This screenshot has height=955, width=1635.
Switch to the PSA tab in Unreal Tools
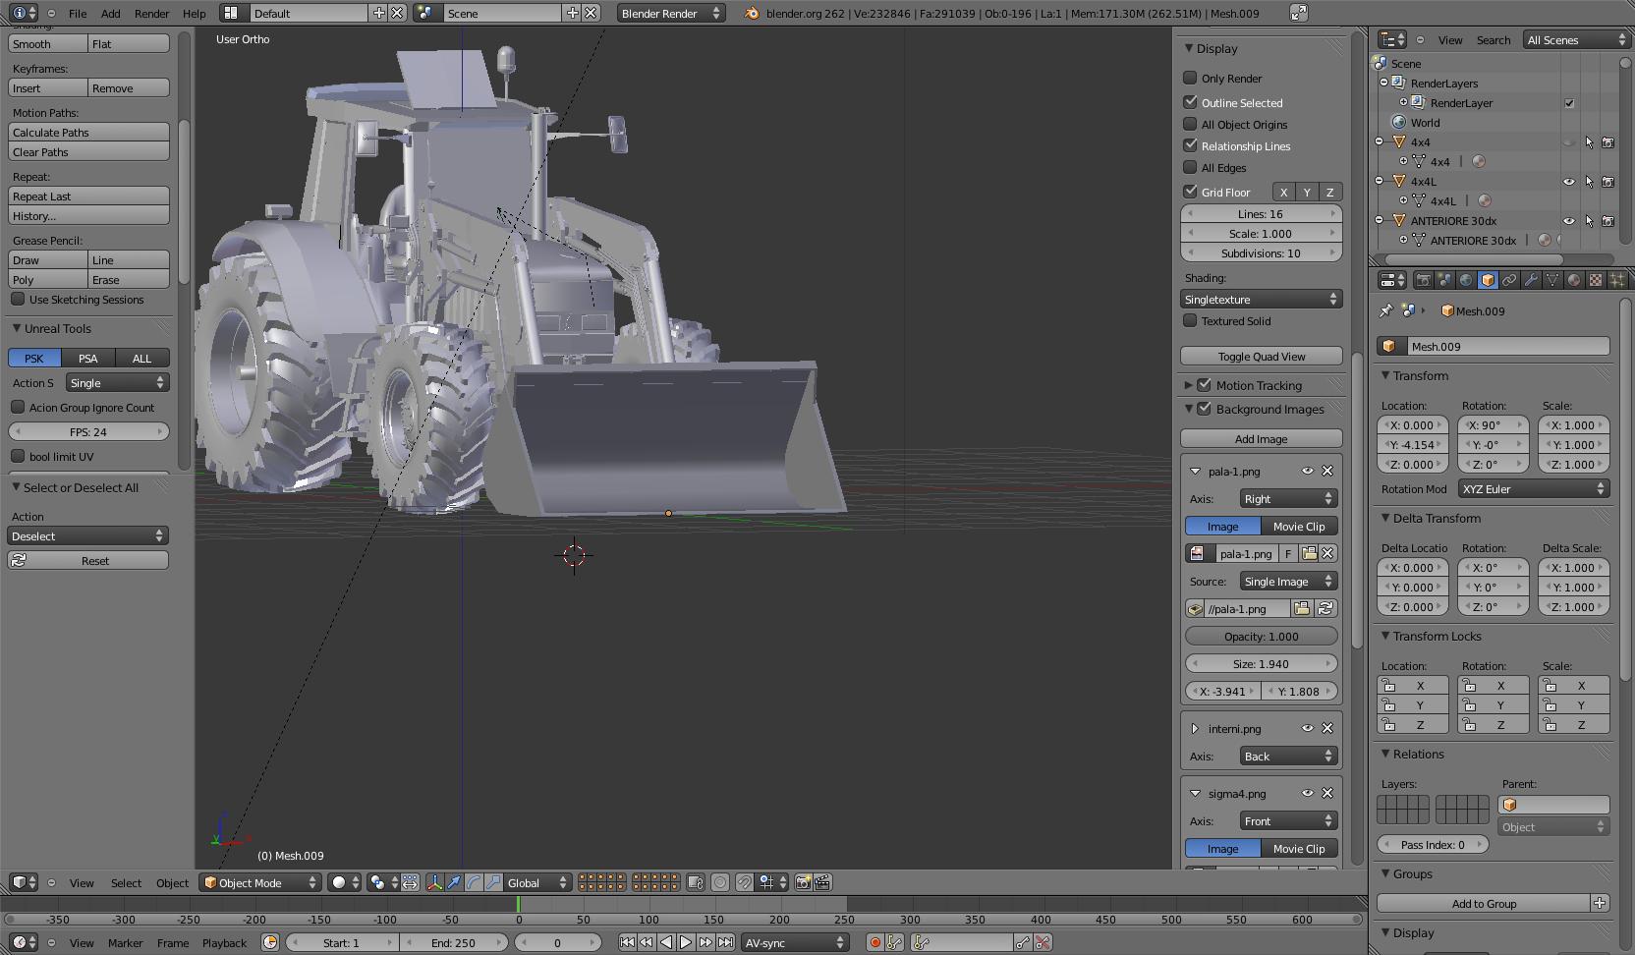click(88, 358)
